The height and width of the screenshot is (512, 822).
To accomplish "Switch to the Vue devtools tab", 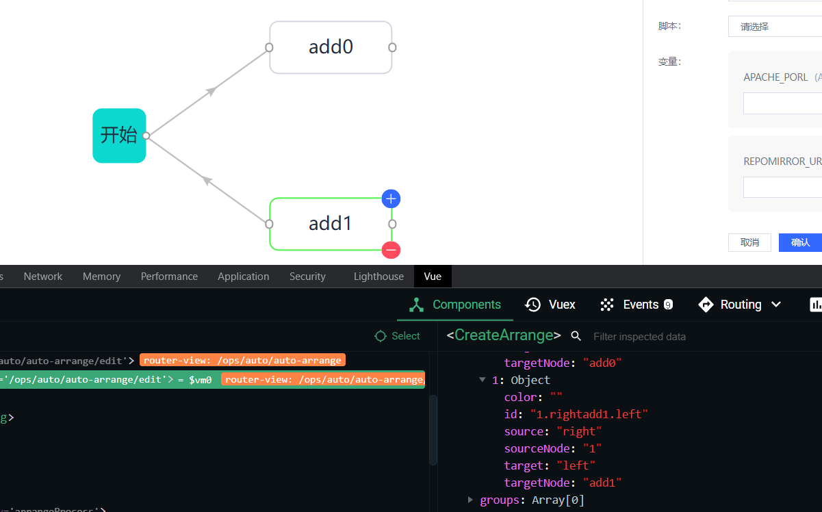I will point(433,277).
